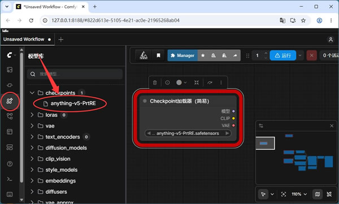Open the node color picker circle
The width and height of the screenshot is (339, 204).
(x=181, y=83)
